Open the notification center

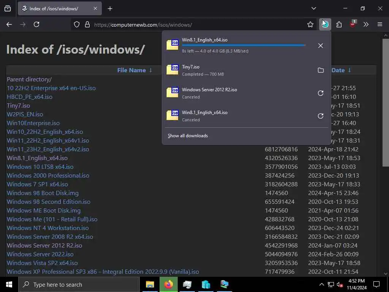click(376, 284)
